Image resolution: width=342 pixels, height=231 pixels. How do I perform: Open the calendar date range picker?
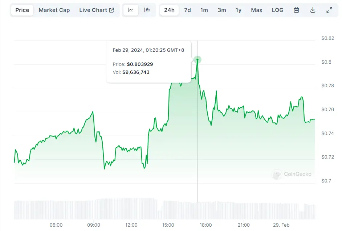coord(296,10)
